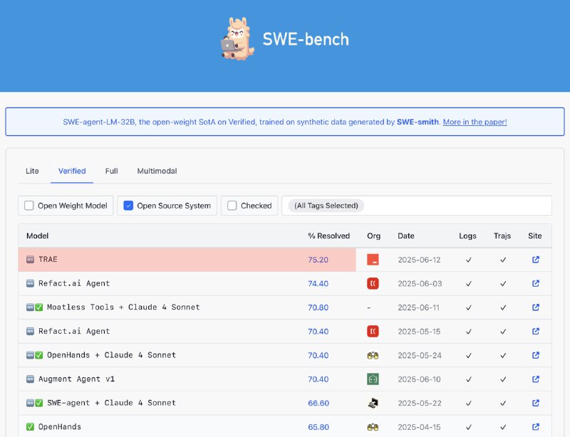Switch to the Full leaderboard tab

tap(112, 171)
